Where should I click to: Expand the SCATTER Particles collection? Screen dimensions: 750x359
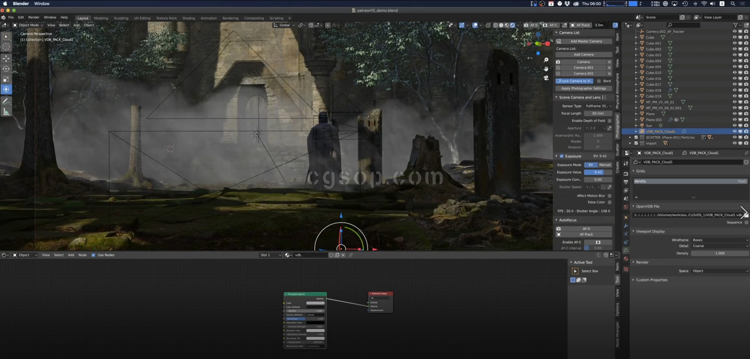point(630,137)
